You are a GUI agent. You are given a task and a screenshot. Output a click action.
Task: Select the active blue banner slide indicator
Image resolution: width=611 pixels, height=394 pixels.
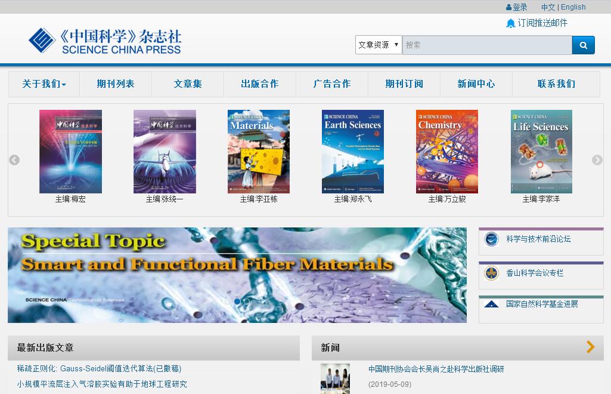237,301
